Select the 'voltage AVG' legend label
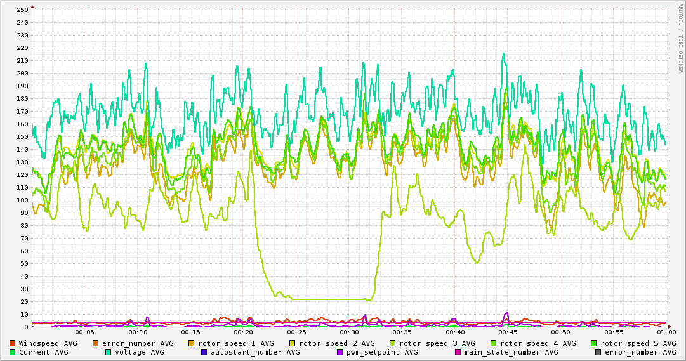 pos(140,352)
